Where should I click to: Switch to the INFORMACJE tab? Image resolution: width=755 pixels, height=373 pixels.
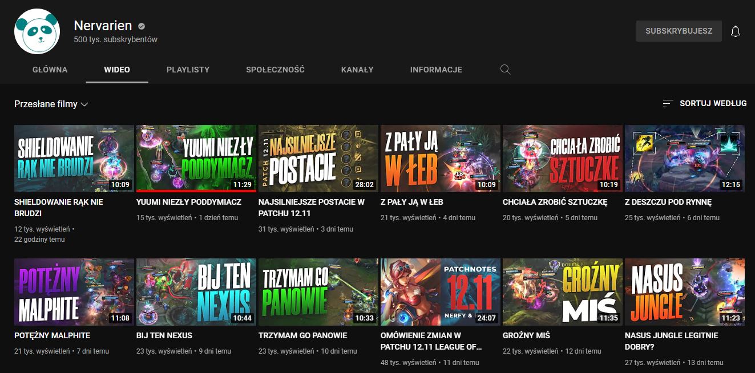(436, 70)
